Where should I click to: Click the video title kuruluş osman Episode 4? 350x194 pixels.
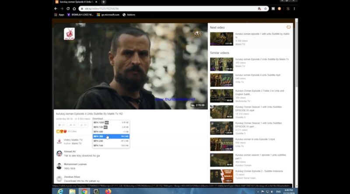89,114
